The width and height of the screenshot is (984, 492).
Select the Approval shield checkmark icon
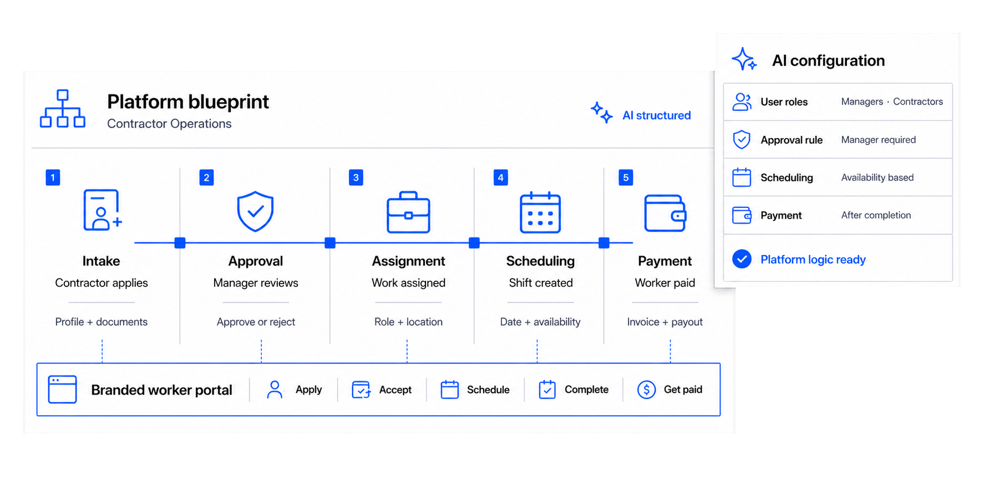click(255, 211)
